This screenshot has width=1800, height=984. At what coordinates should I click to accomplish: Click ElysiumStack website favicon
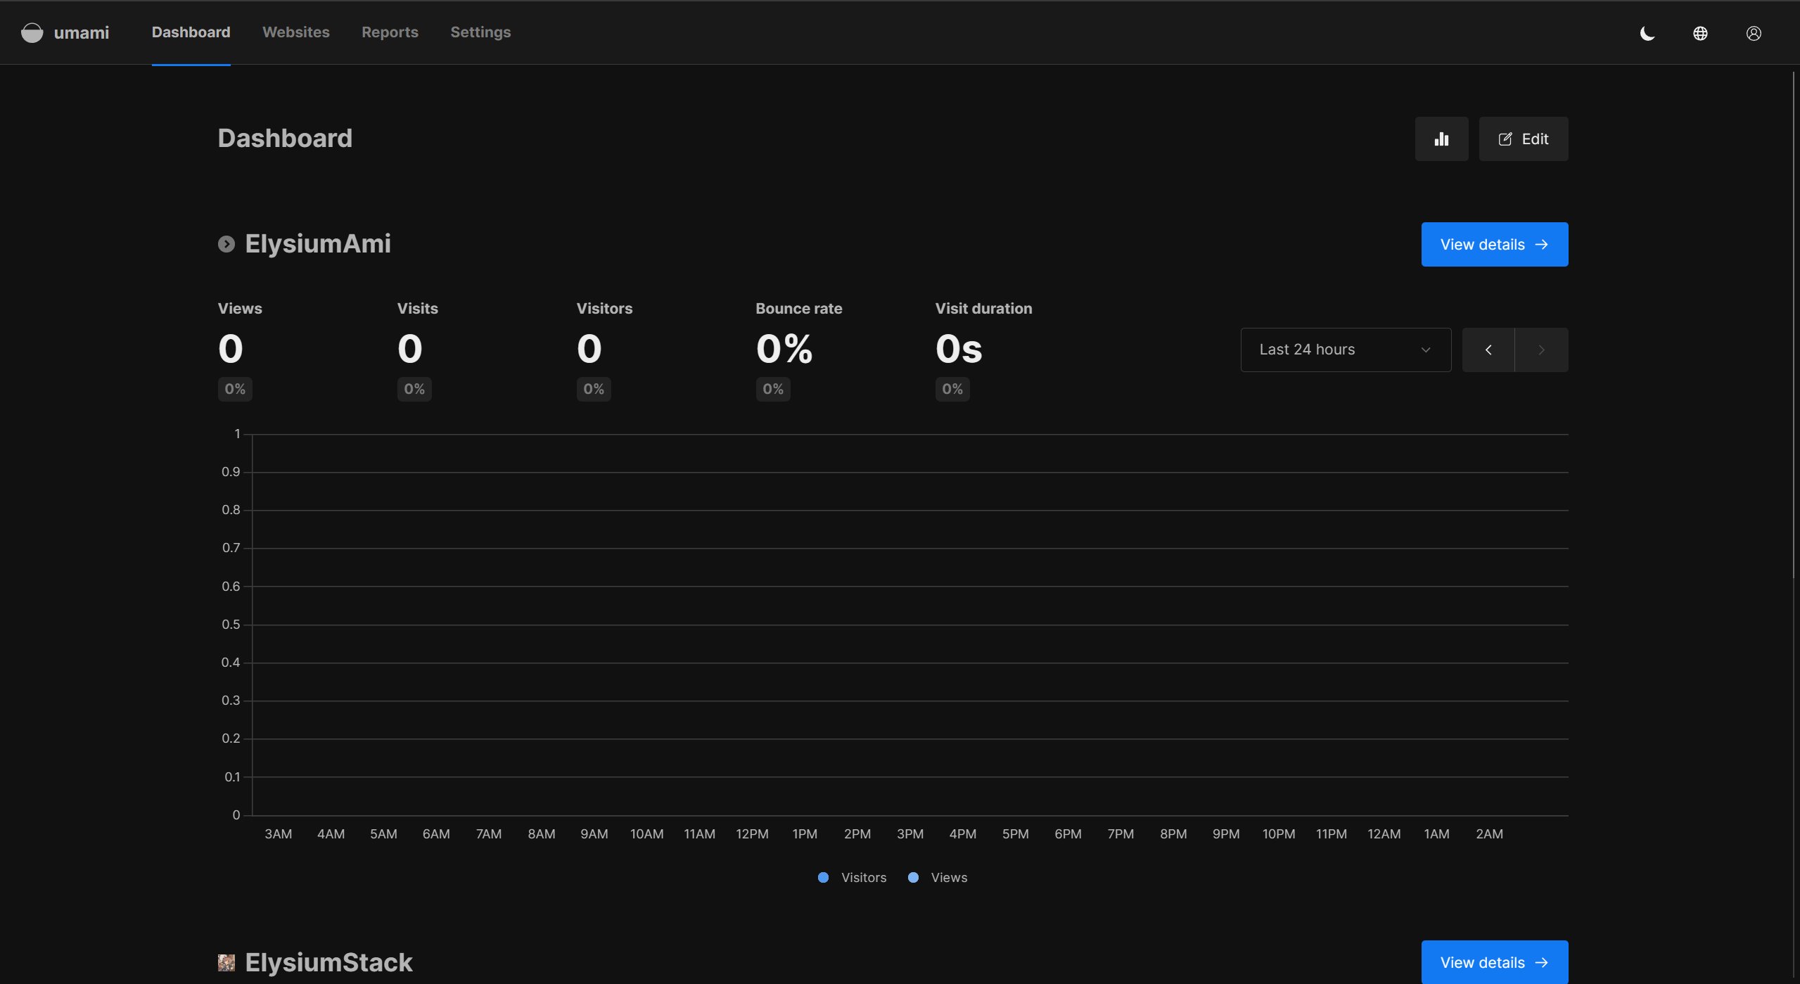226,962
